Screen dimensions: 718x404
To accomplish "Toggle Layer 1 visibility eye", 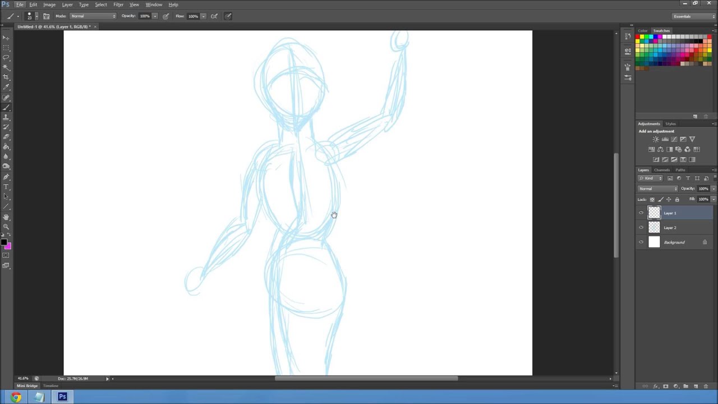I will tap(641, 213).
